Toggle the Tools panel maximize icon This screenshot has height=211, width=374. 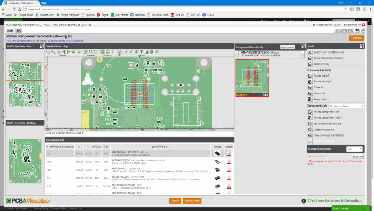[362, 47]
